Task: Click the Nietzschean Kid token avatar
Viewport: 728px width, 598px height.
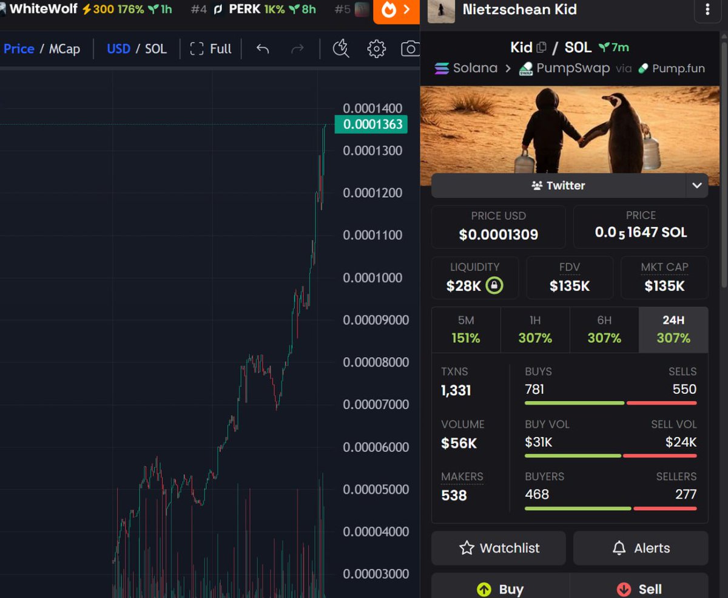Action: 441,10
